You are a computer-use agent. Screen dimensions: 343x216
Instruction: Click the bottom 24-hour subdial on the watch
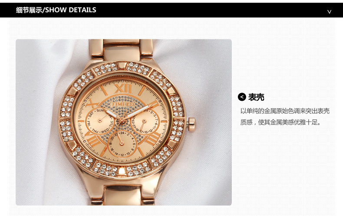pyautogui.click(x=122, y=143)
